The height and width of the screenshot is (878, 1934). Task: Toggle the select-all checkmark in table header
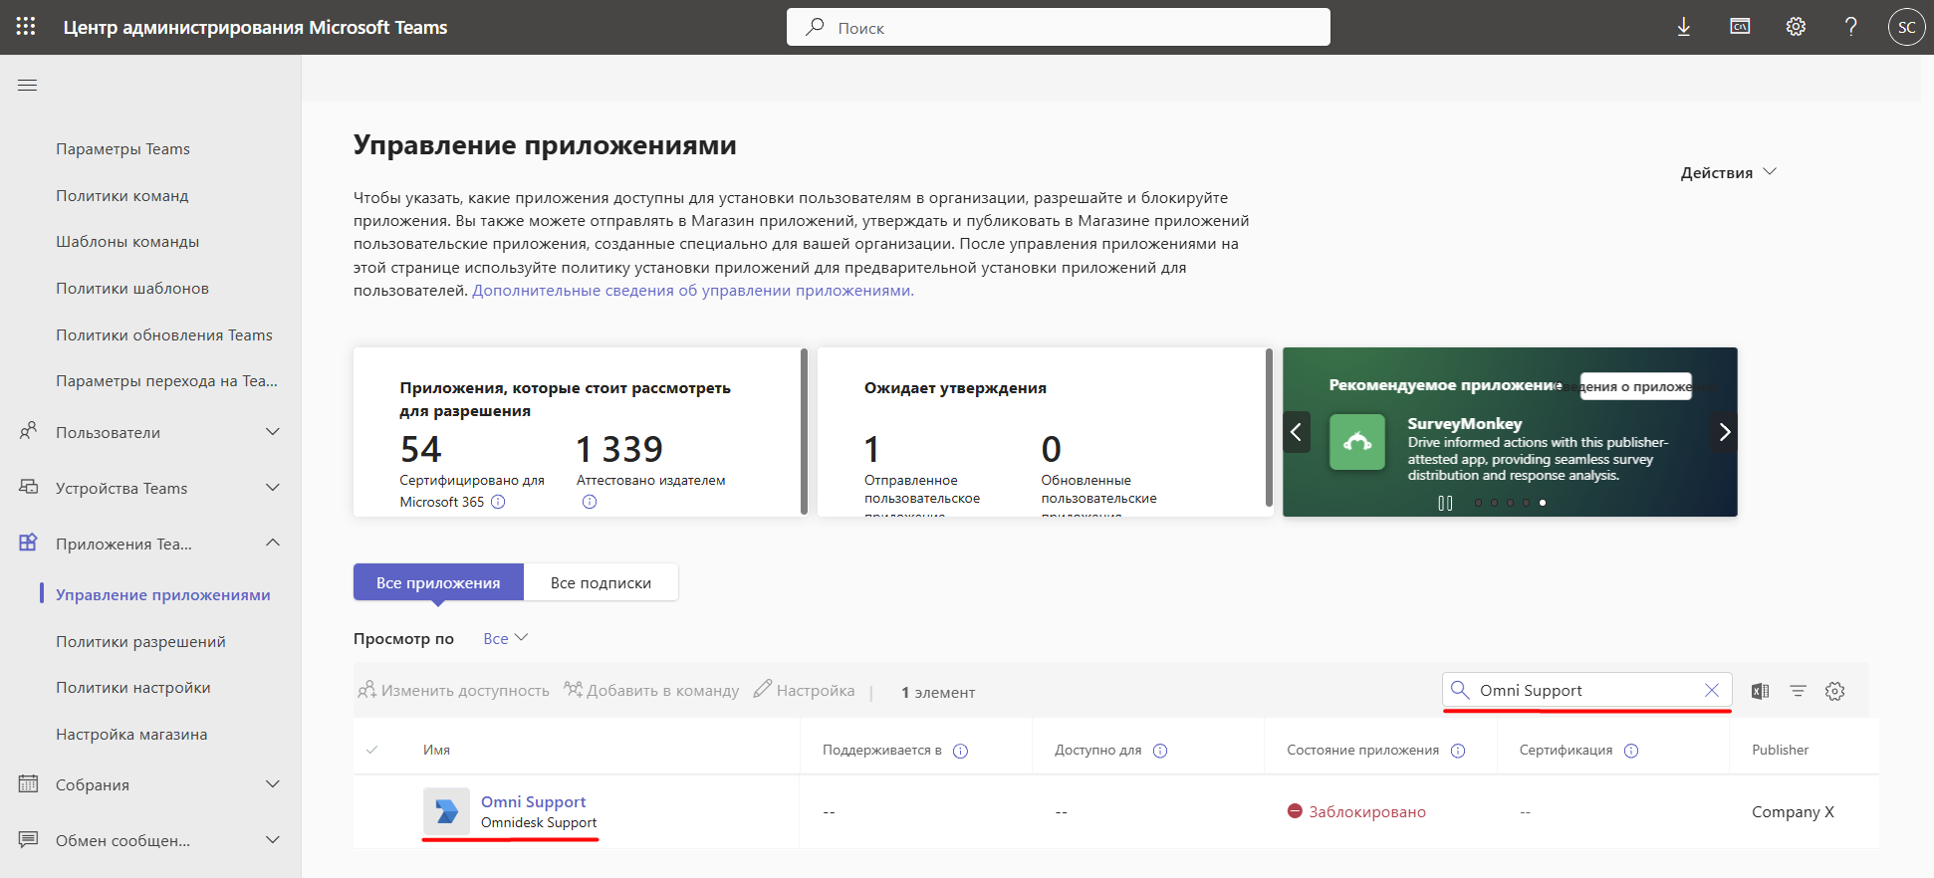click(372, 750)
